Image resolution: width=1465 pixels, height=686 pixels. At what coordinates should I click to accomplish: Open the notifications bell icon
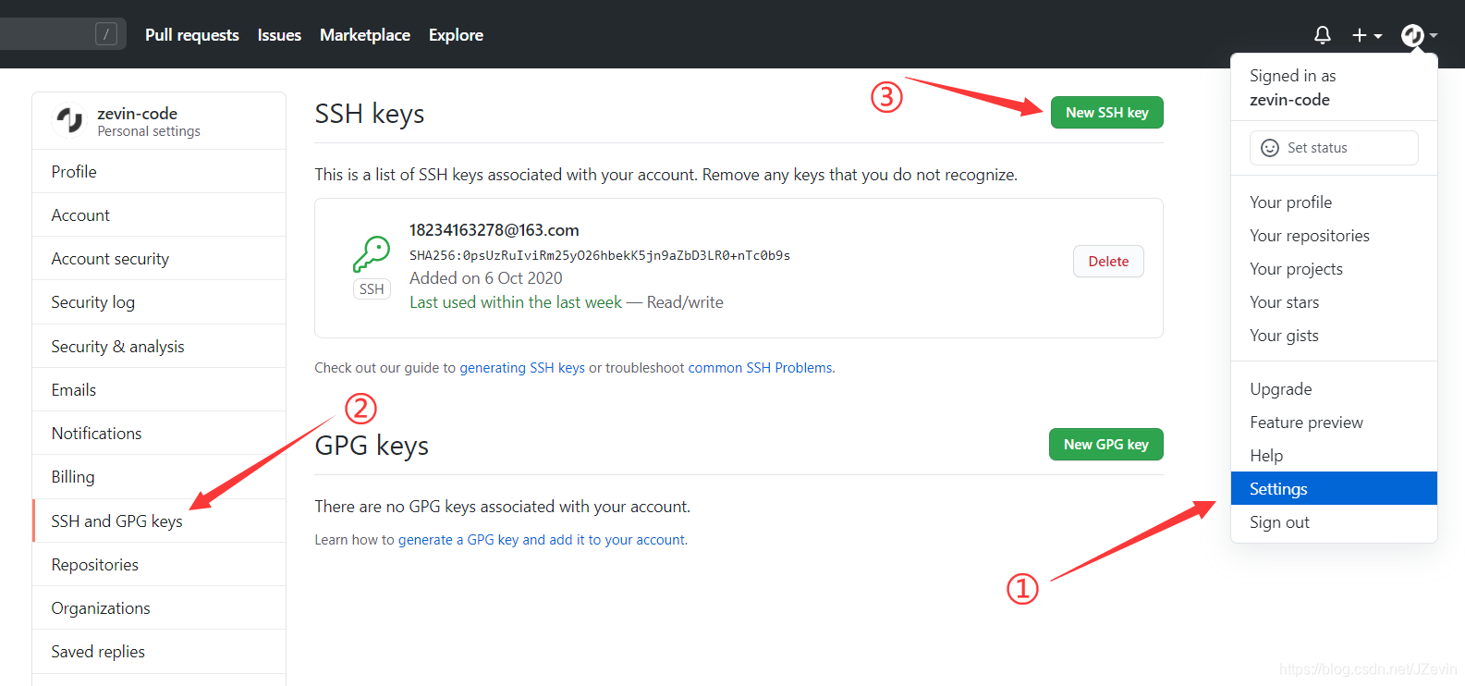coord(1323,35)
